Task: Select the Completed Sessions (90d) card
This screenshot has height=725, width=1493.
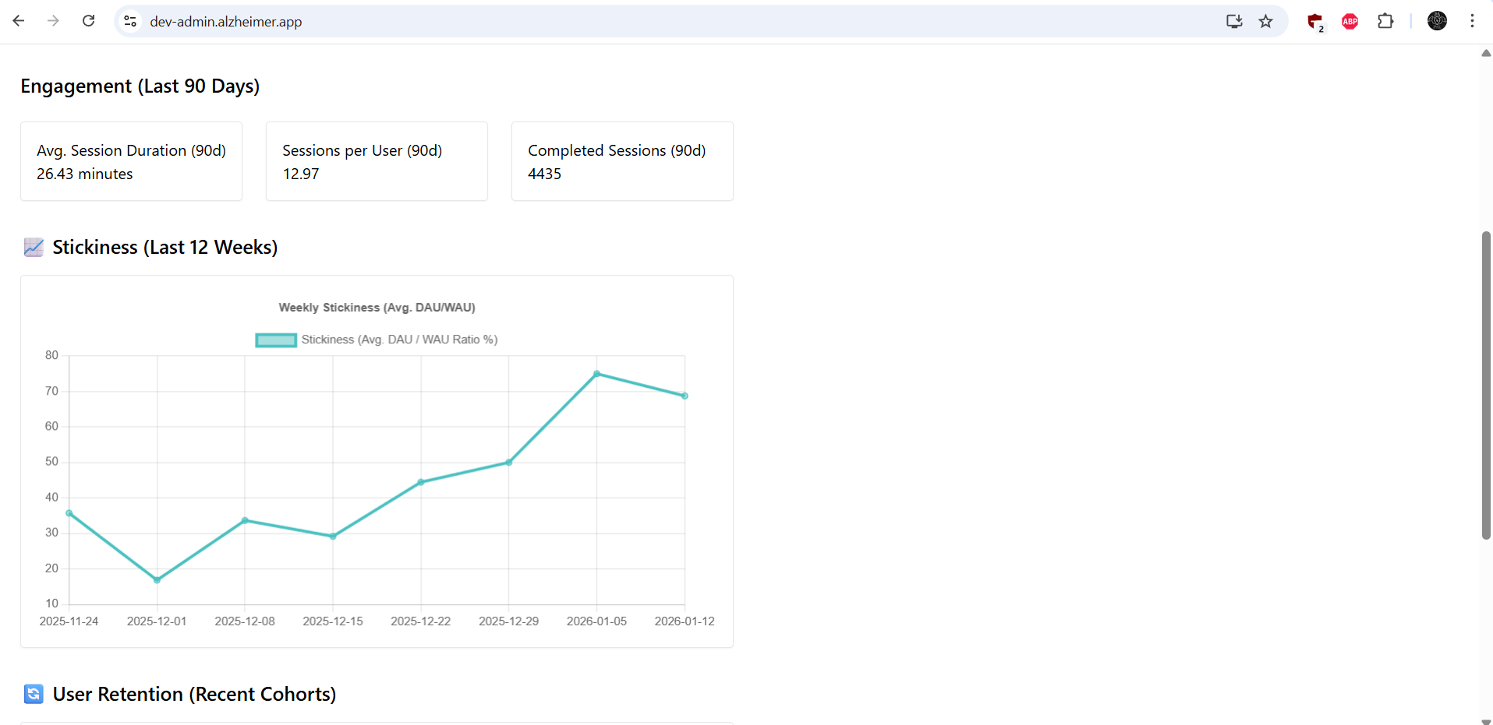Action: tap(622, 161)
